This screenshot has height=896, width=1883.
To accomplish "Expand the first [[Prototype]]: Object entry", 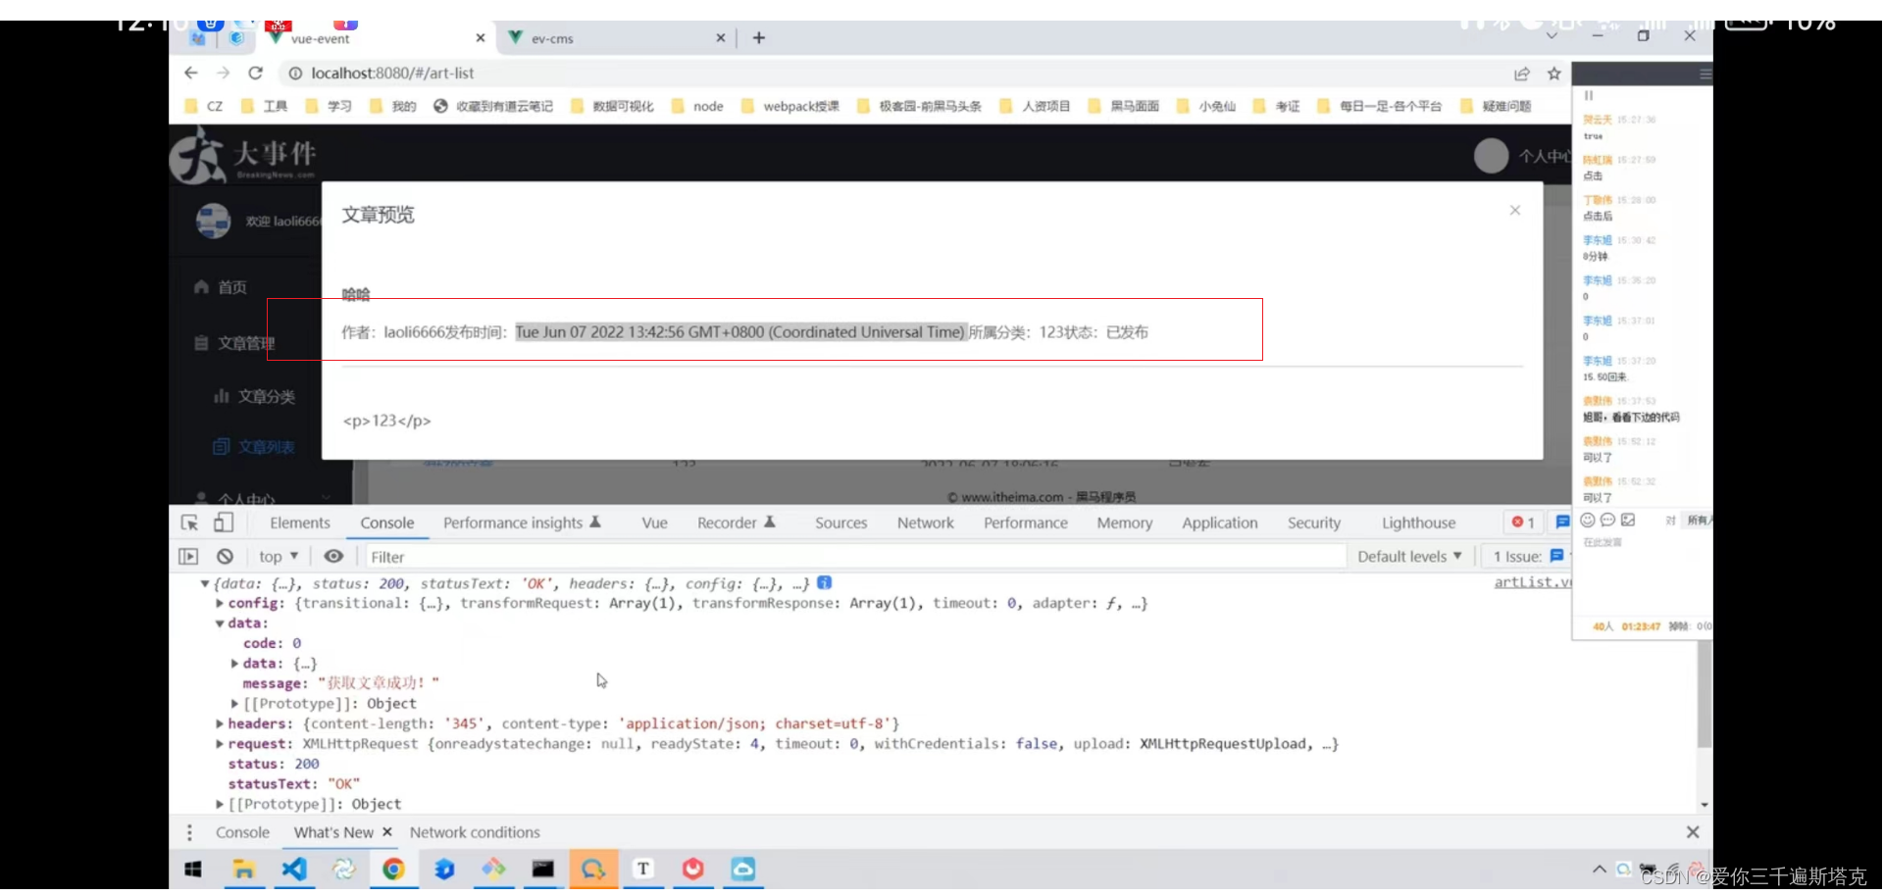I will (x=235, y=704).
